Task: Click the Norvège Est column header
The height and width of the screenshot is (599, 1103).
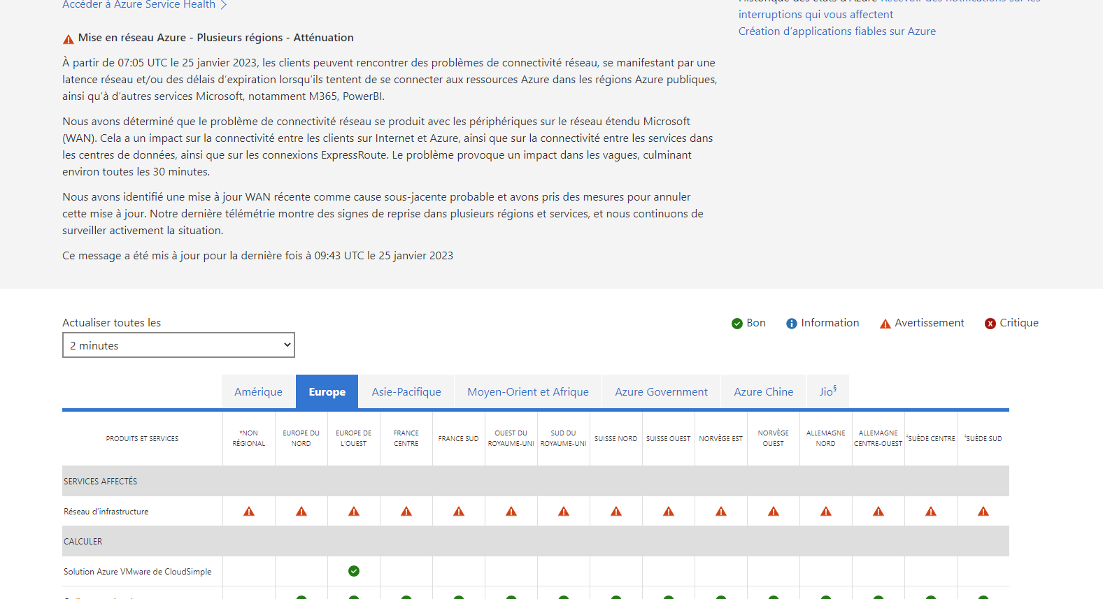Action: pos(721,439)
